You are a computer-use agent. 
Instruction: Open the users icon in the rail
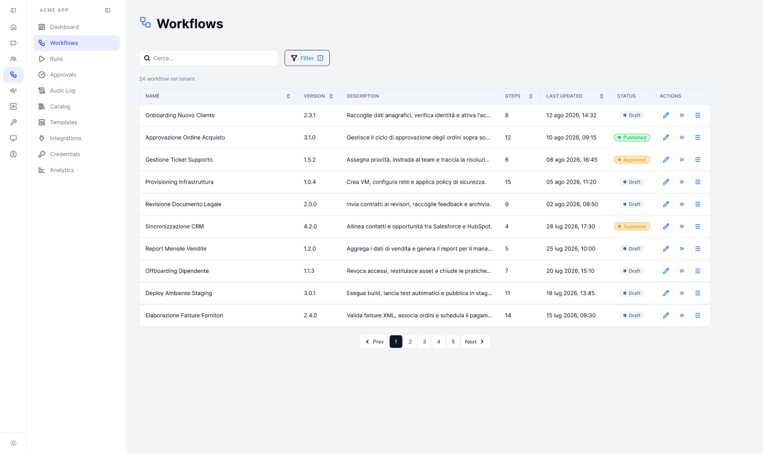pos(13,59)
